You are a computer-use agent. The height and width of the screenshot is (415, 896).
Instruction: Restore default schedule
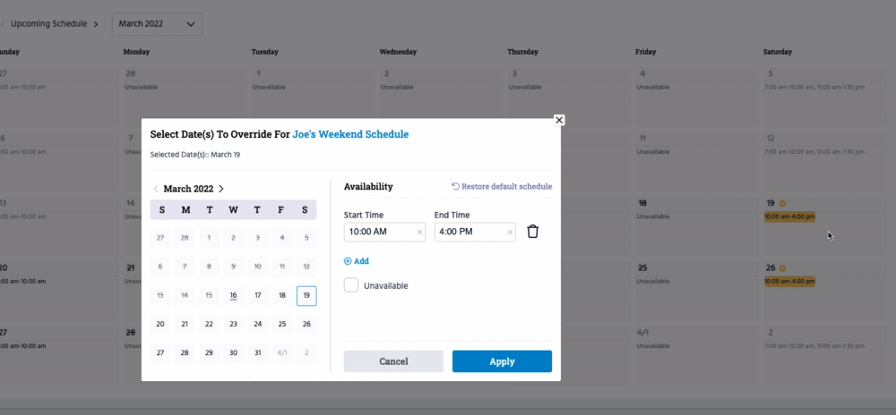pos(502,187)
